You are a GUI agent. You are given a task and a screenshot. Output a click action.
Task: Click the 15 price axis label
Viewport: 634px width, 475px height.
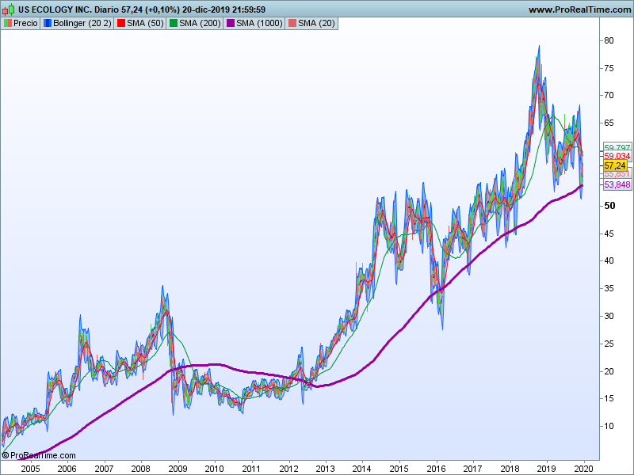609,398
